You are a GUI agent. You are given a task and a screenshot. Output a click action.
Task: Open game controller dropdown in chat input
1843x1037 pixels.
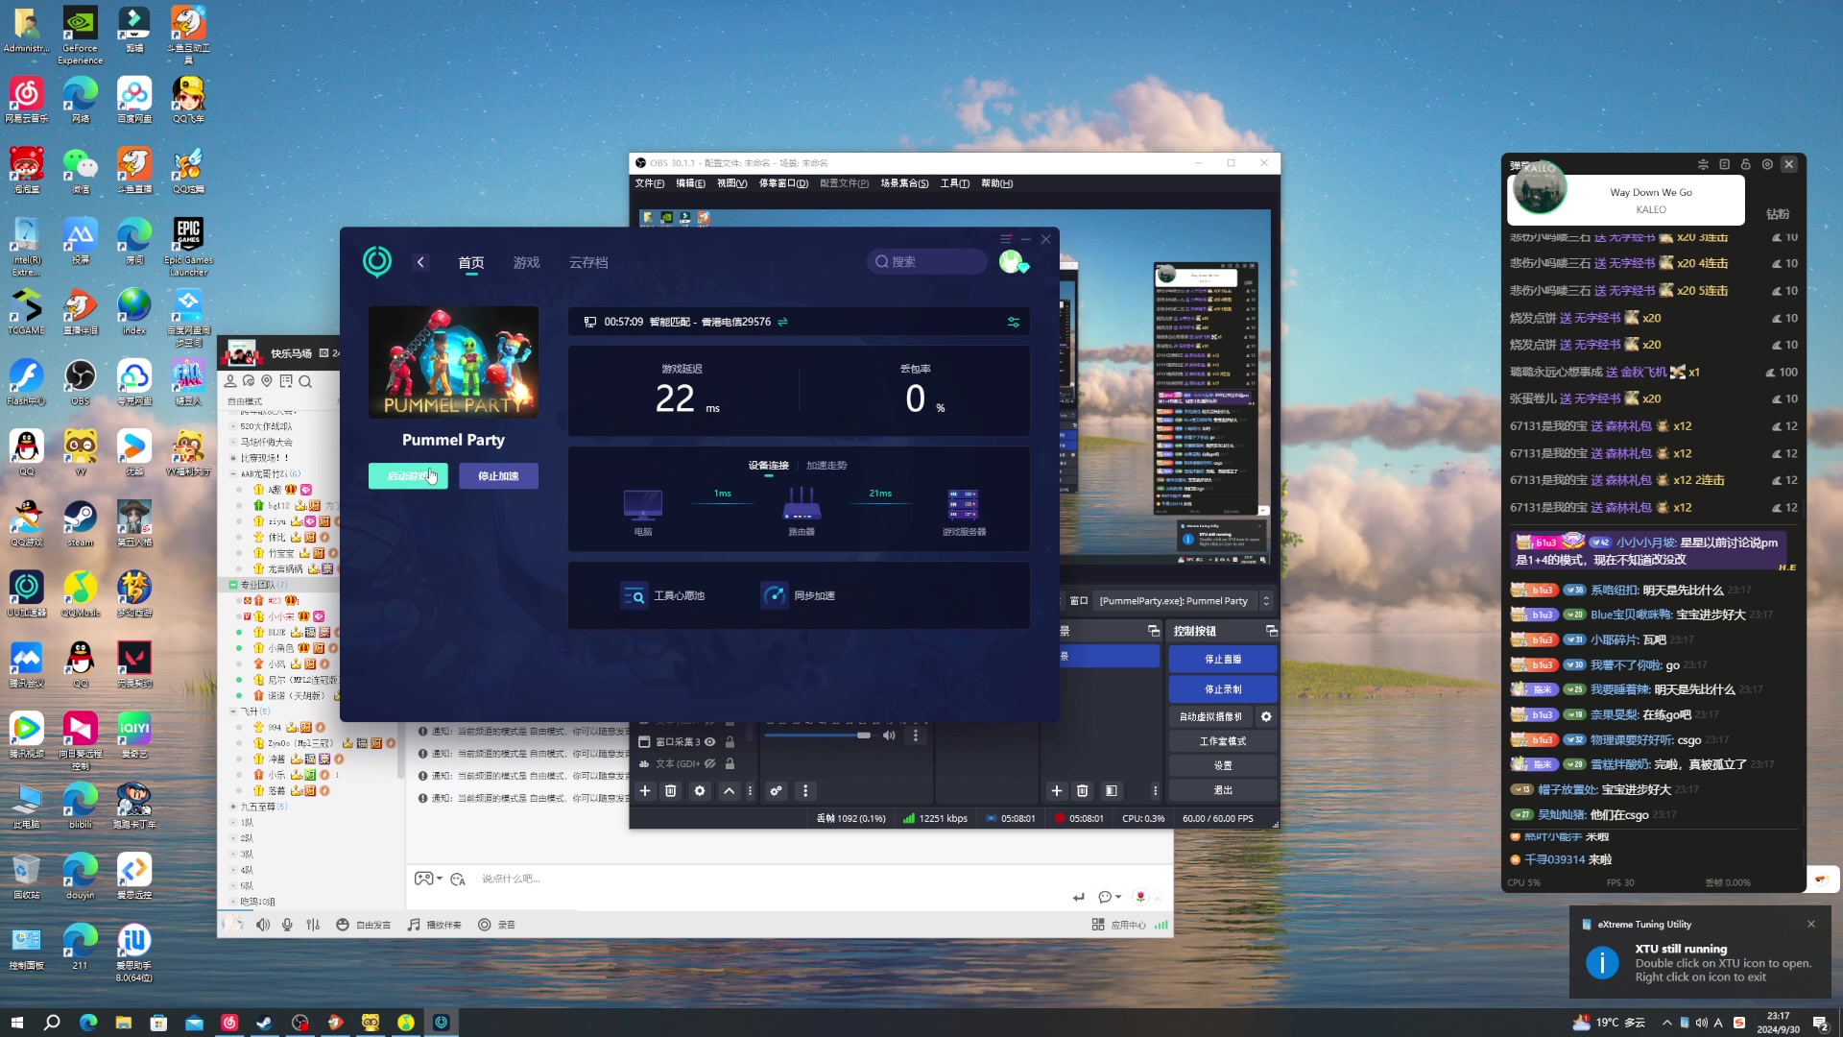pyautogui.click(x=428, y=879)
